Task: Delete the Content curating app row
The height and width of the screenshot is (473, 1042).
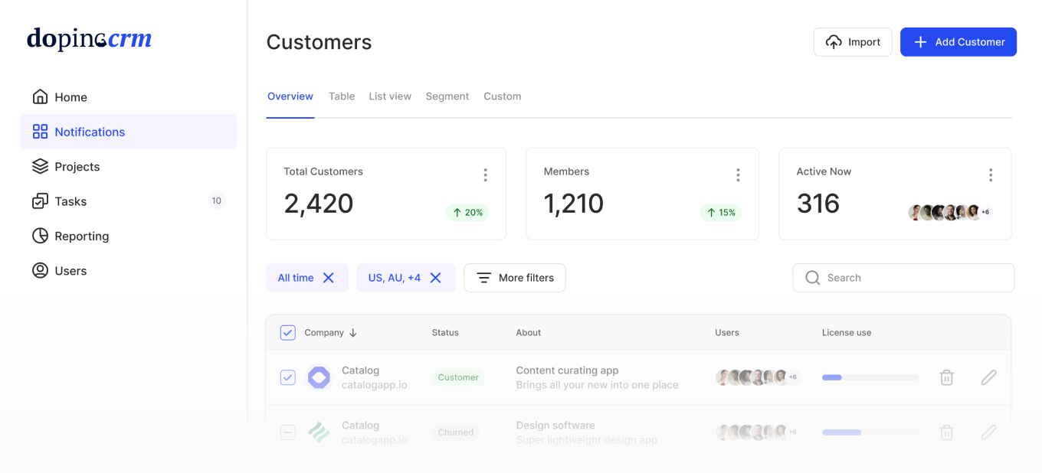Action: [x=947, y=377]
